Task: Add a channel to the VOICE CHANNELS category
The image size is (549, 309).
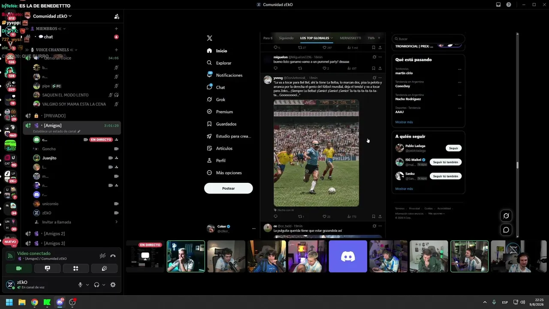Action: coord(116,50)
